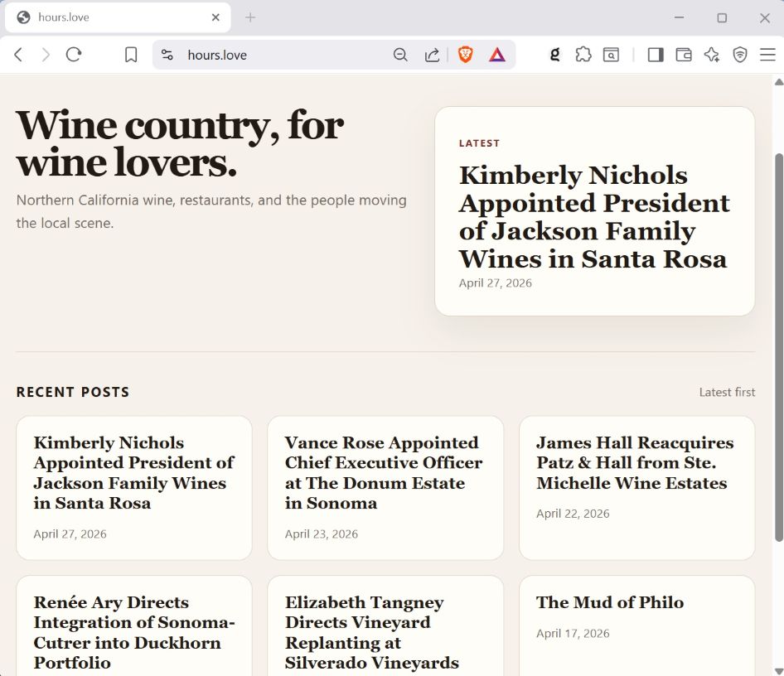This screenshot has width=784, height=676.
Task: Open the Kimberly Nichols latest article
Action: tap(593, 217)
